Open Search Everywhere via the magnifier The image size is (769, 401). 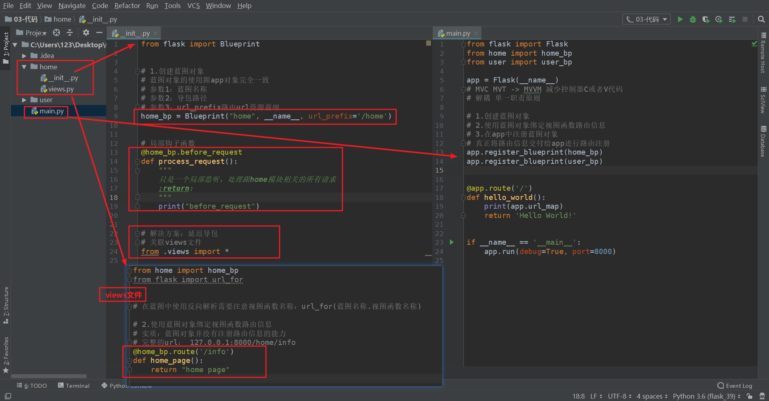click(x=761, y=19)
